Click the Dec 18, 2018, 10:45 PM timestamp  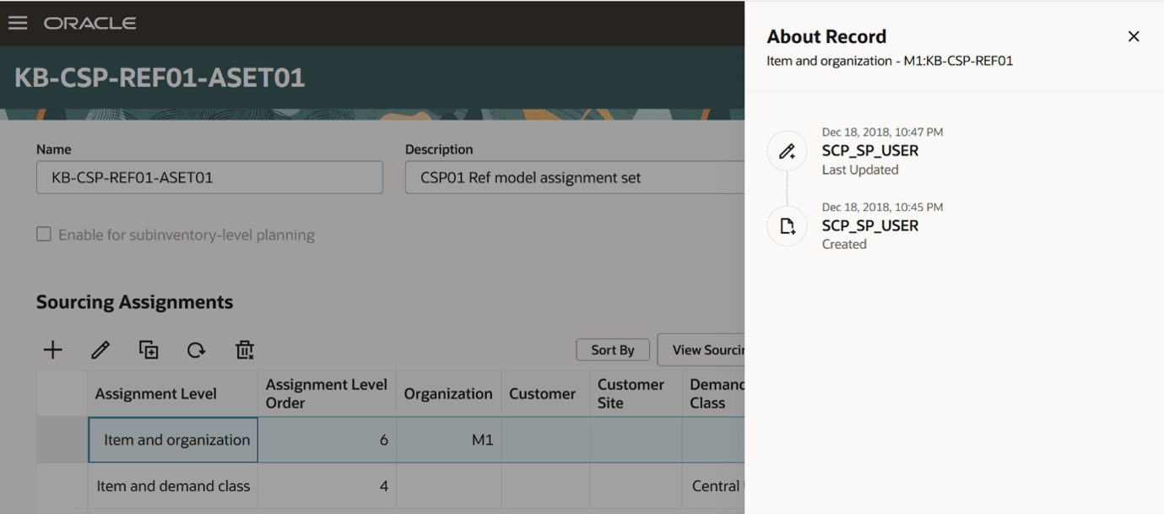[x=882, y=207]
